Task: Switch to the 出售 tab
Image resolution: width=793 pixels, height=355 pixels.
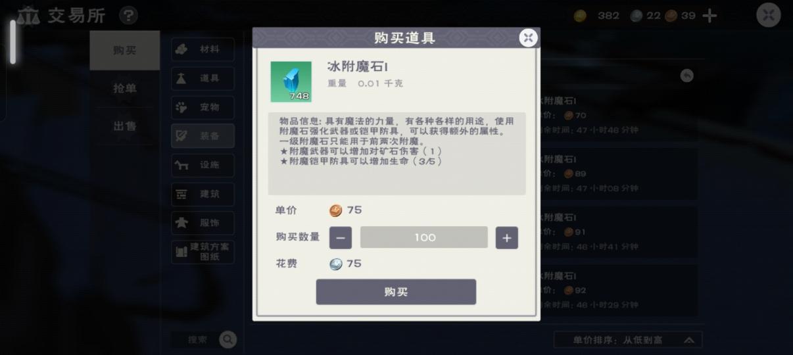Action: tap(125, 126)
